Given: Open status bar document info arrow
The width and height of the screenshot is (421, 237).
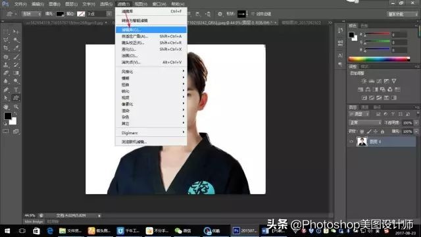Looking at the screenshot, I should pos(99,215).
